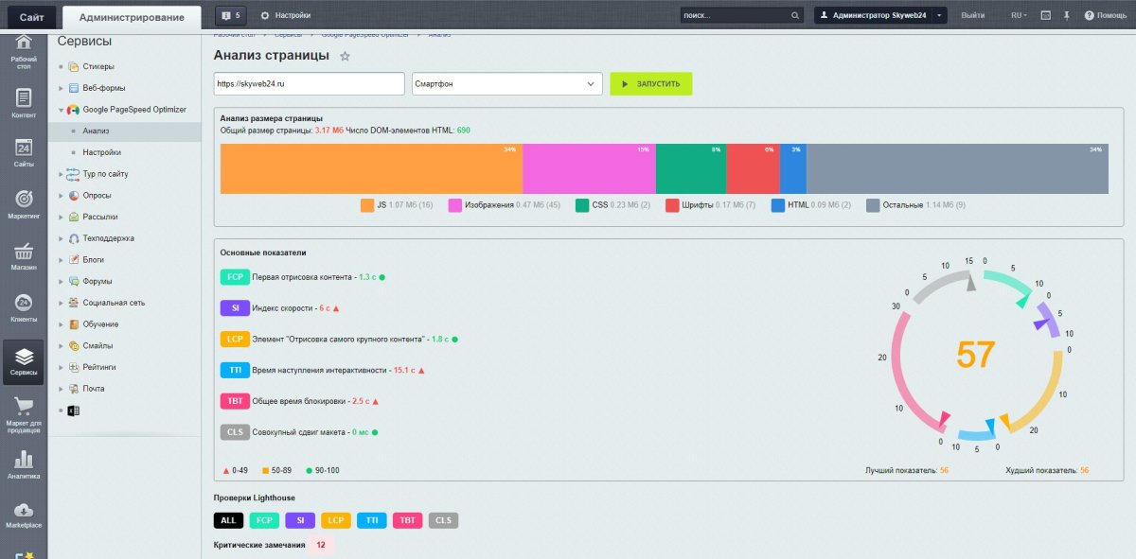Open the device type Смартфон dropdown
This screenshot has width=1136, height=559.
(507, 84)
